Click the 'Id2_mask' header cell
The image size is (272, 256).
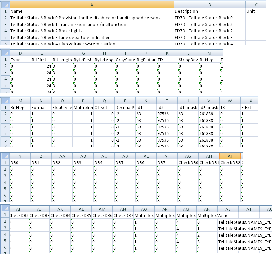209,107
